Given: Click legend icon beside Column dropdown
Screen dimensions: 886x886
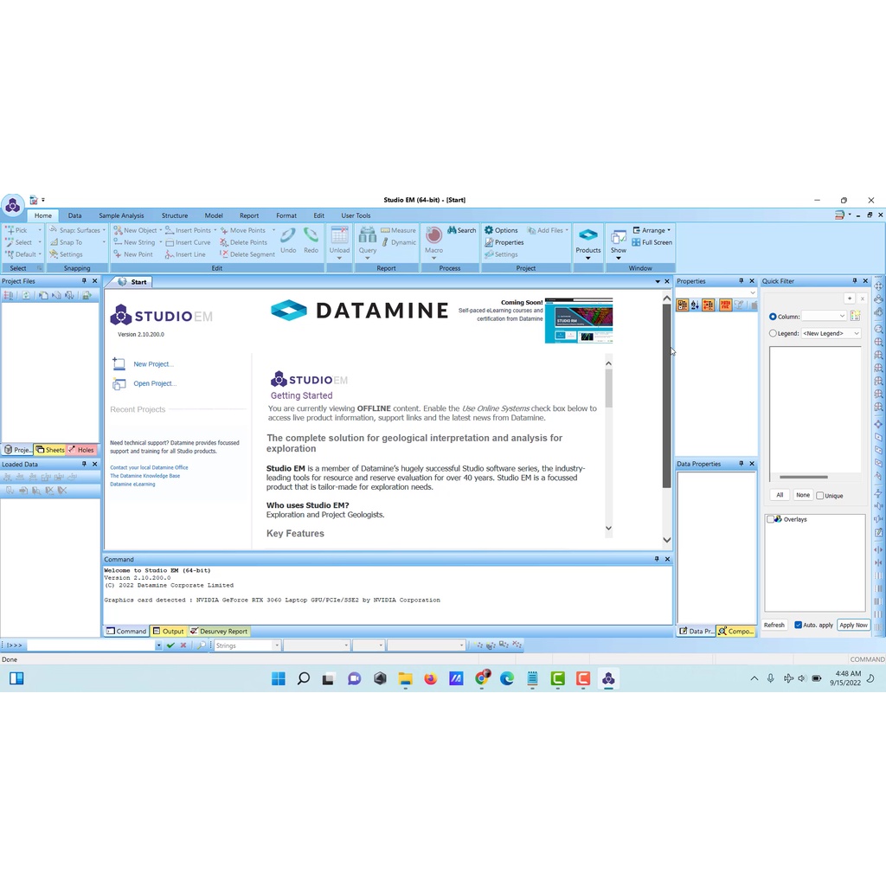Looking at the screenshot, I should (x=855, y=317).
